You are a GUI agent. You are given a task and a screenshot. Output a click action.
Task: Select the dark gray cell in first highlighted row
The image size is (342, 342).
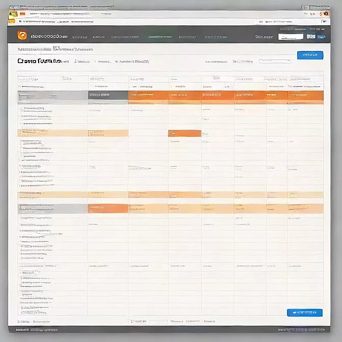pos(107,95)
